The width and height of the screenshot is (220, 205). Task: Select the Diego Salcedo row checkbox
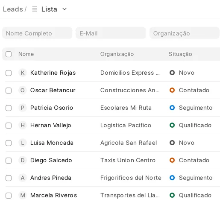9,161
